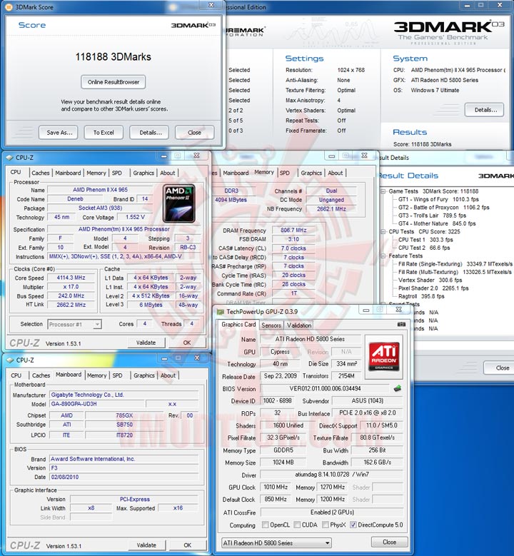Click the Close button in GPU-Z
The height and width of the screenshot is (556, 514).
[389, 542]
